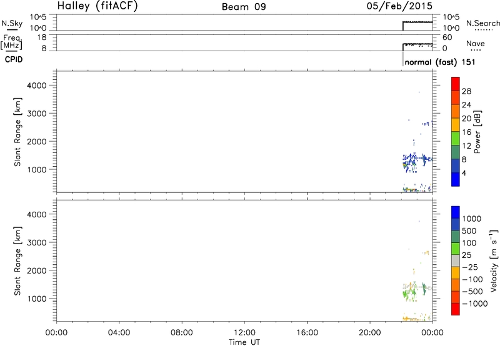Click the green velocity segment between 25 and 100

[456, 249]
